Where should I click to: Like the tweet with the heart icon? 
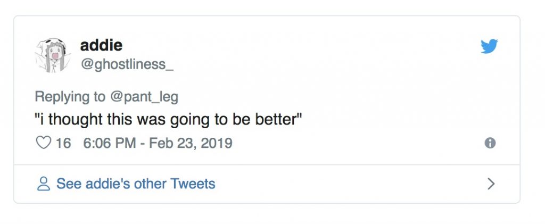[44, 143]
